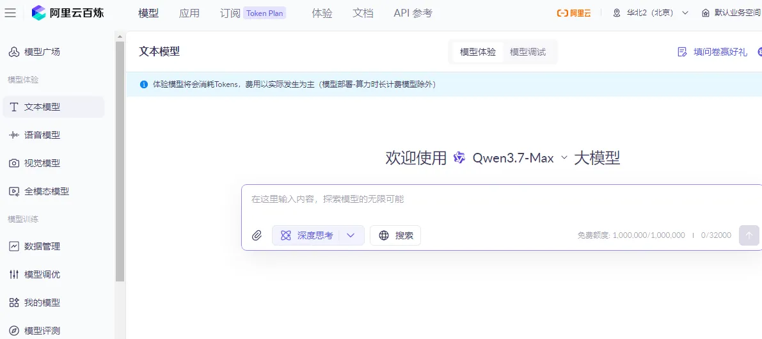Click the globe icon in 搜索
The height and width of the screenshot is (339, 762).
[384, 235]
